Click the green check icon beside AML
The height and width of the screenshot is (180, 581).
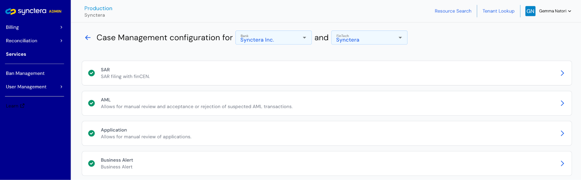point(92,103)
